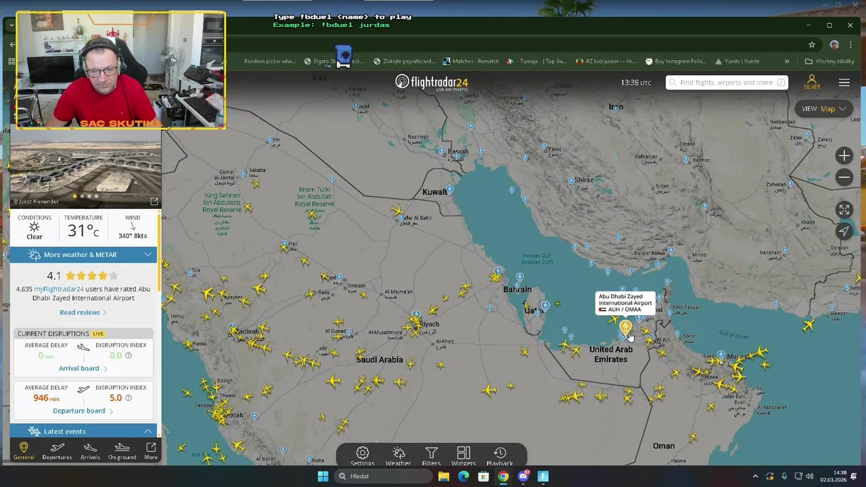Screen dimensions: 866x487
Task: Open the Settings gear in map toolbar
Action: click(363, 456)
